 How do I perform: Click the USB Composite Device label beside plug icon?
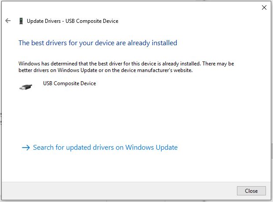tap(69, 83)
